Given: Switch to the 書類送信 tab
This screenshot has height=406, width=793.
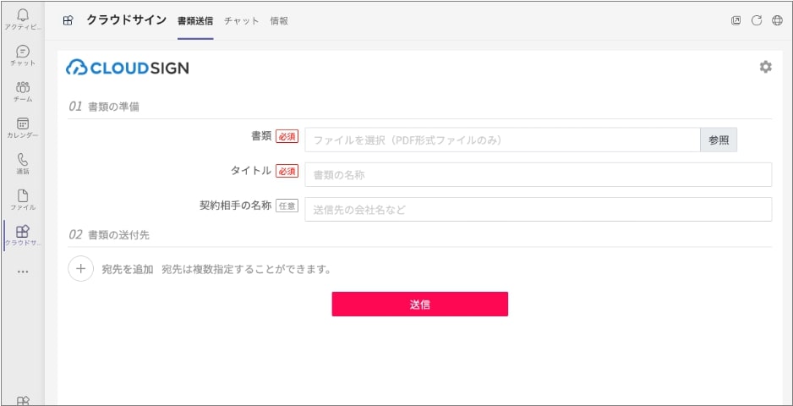Looking at the screenshot, I should point(194,20).
